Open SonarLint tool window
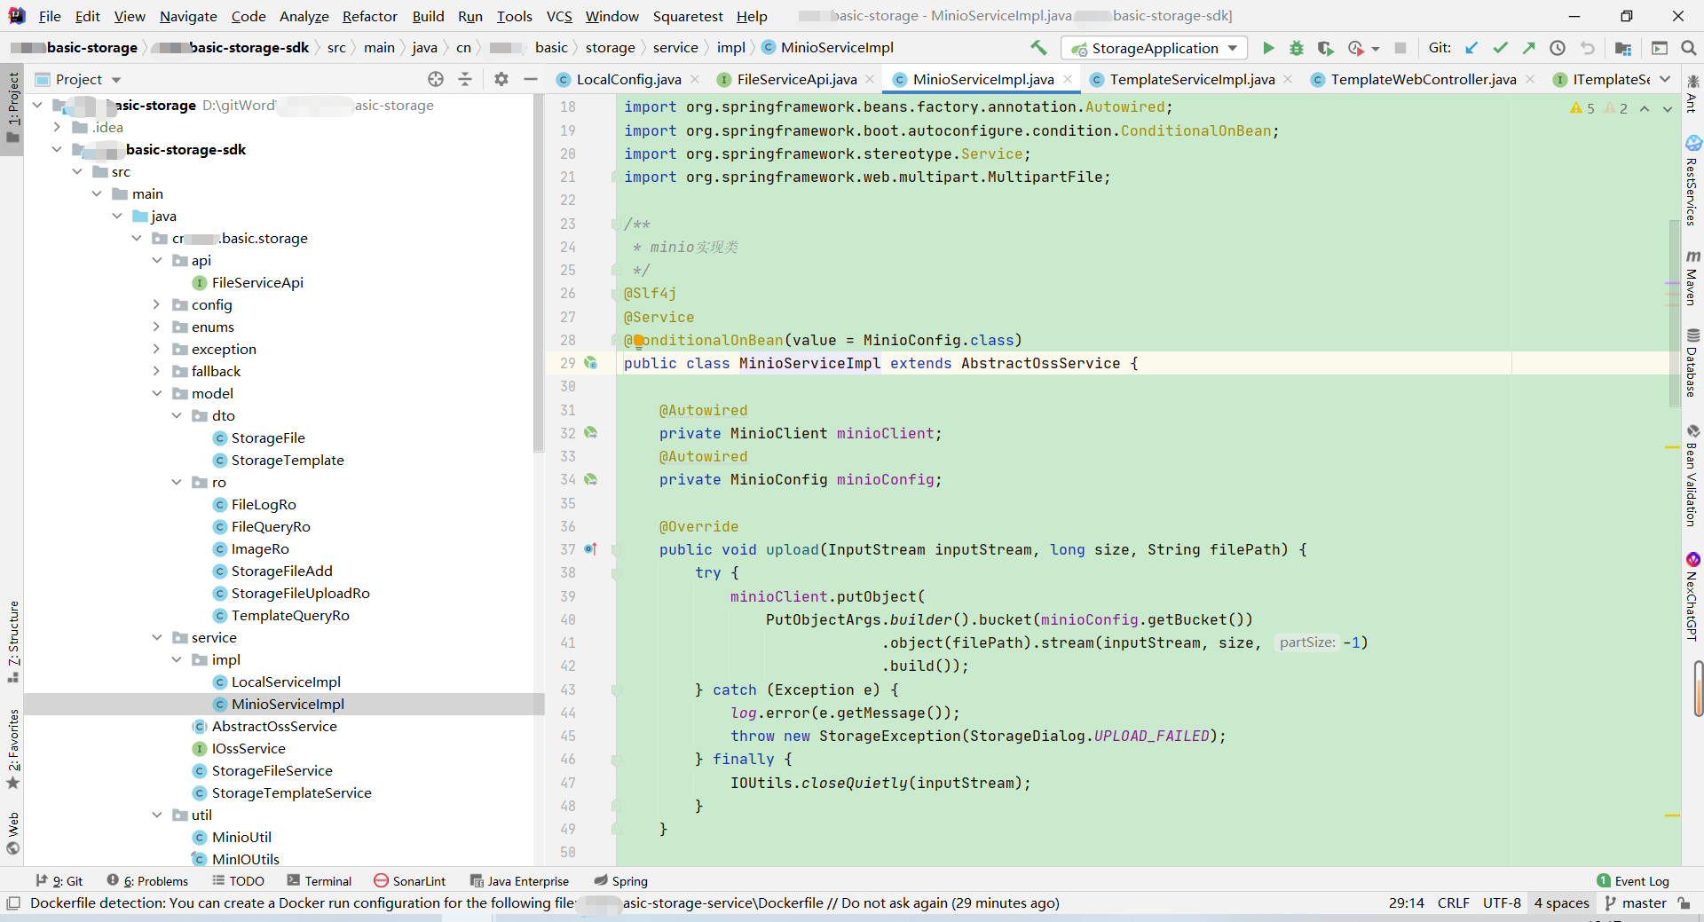1704x922 pixels. (410, 881)
